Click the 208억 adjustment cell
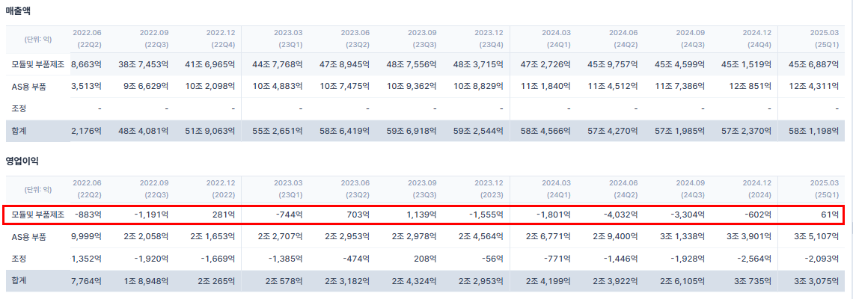The width and height of the screenshot is (853, 299). tap(426, 259)
